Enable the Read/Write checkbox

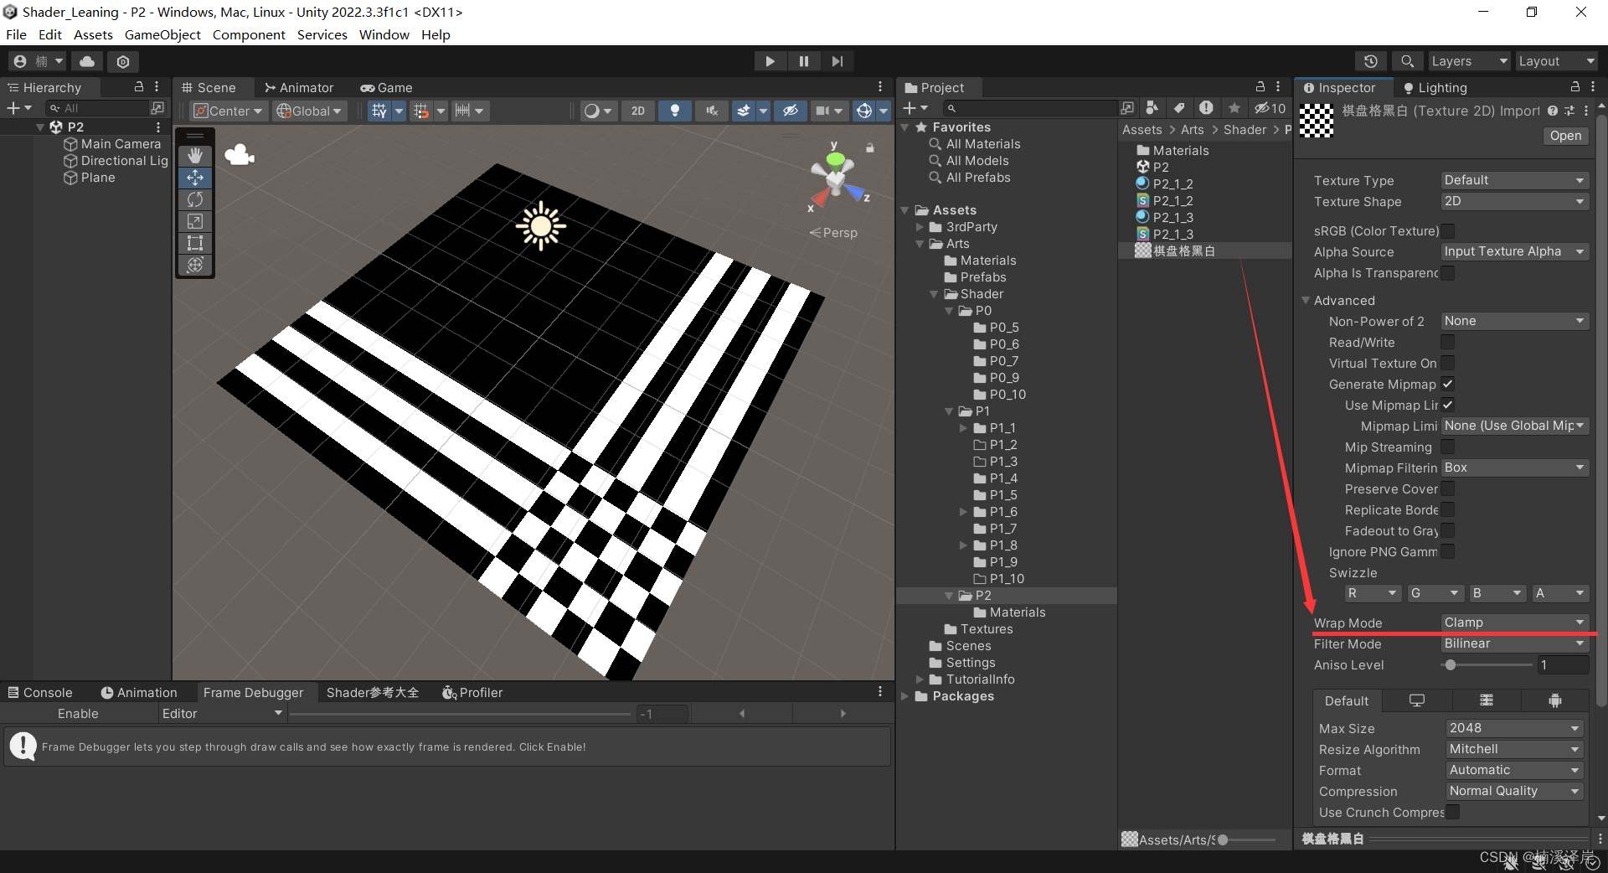point(1448,342)
